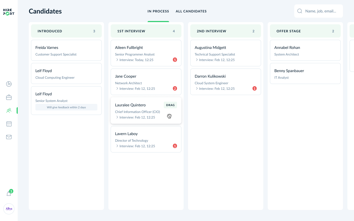Image resolution: width=354 pixels, height=221 pixels.
Task: Click the feedback-within-2-days chip on Leif Floyd
Action: point(66,107)
